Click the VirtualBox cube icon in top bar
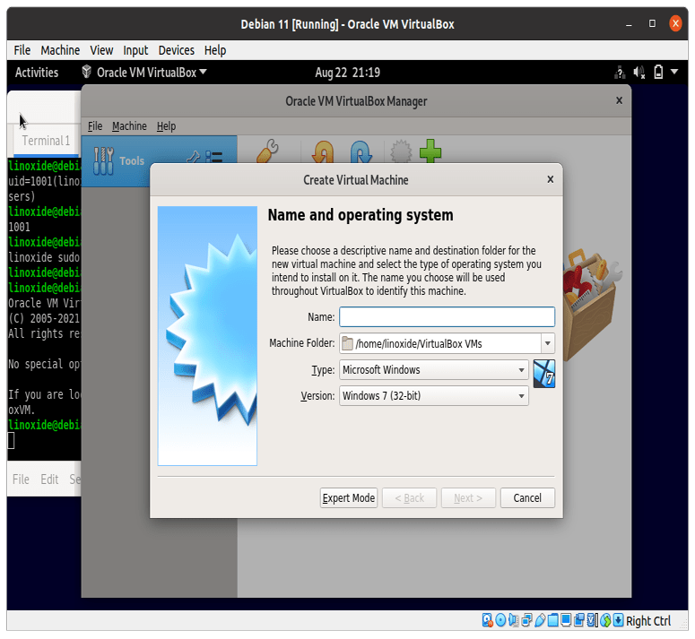The image size is (695, 639). click(86, 72)
